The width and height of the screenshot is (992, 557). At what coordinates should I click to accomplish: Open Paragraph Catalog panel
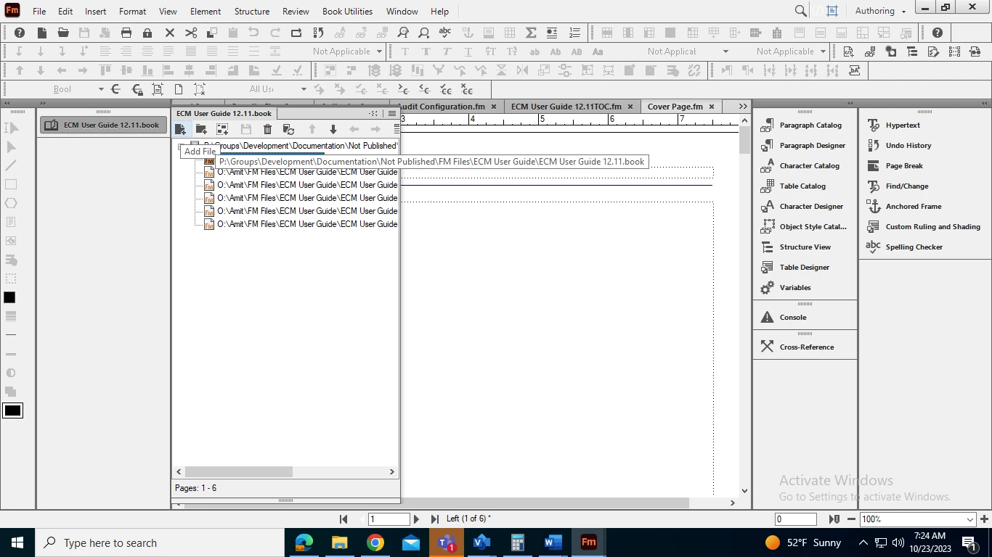click(804, 125)
